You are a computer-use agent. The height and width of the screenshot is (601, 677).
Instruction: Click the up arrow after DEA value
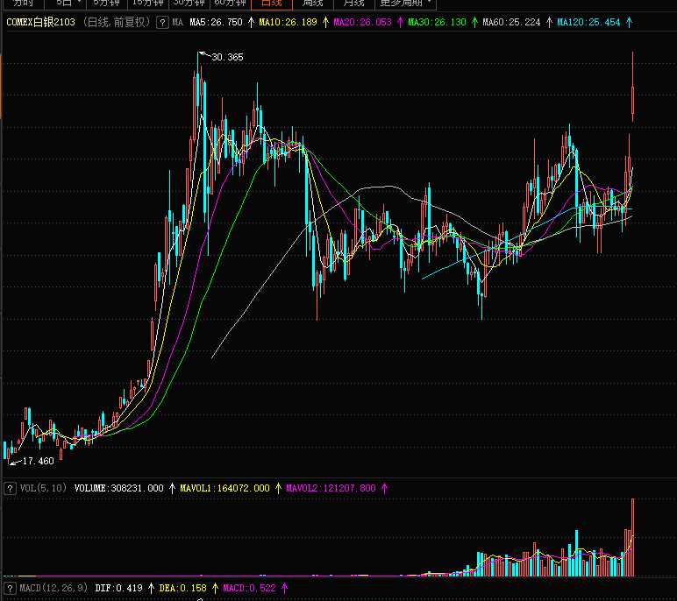[215, 588]
